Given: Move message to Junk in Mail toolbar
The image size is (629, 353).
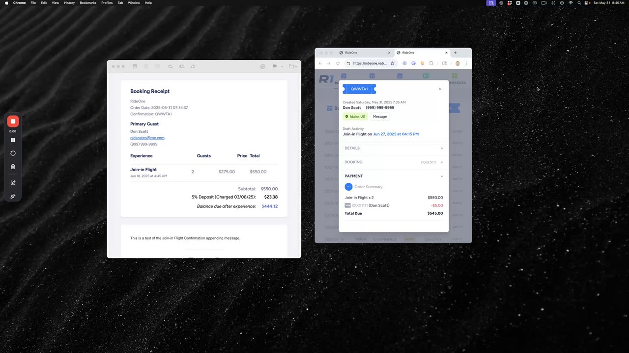Looking at the screenshot, I should coord(157,66).
